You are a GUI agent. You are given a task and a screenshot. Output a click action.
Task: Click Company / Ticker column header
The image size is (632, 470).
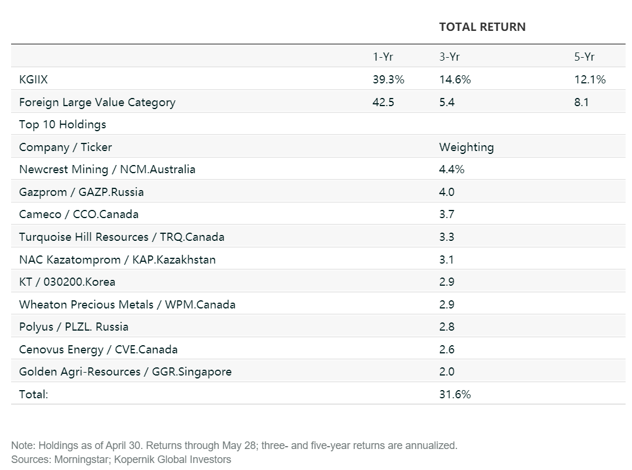(x=65, y=148)
